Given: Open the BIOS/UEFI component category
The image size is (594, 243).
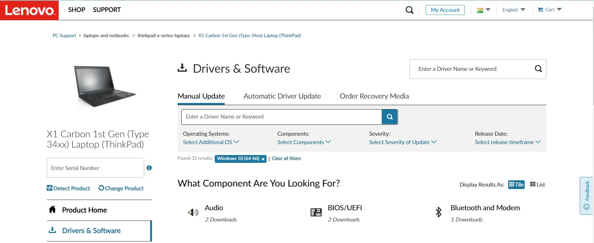Looking at the screenshot, I should coord(345,208).
